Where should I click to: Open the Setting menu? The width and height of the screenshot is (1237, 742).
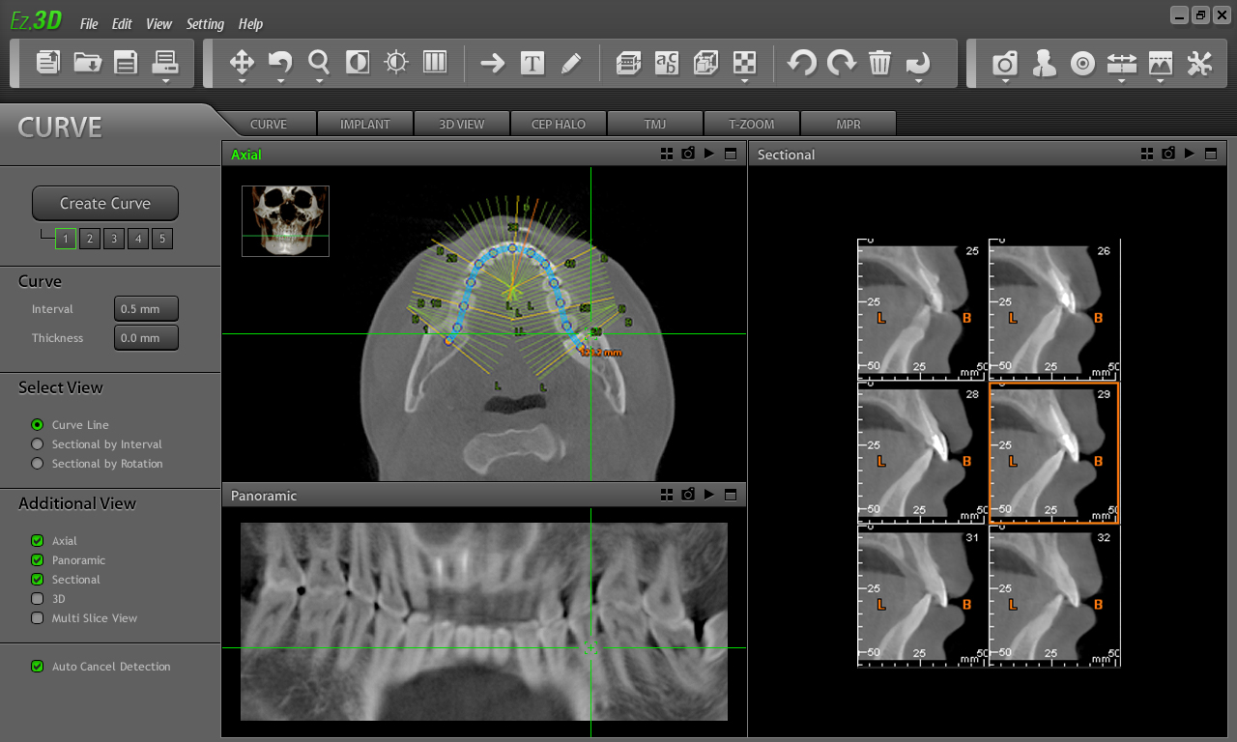click(x=205, y=24)
